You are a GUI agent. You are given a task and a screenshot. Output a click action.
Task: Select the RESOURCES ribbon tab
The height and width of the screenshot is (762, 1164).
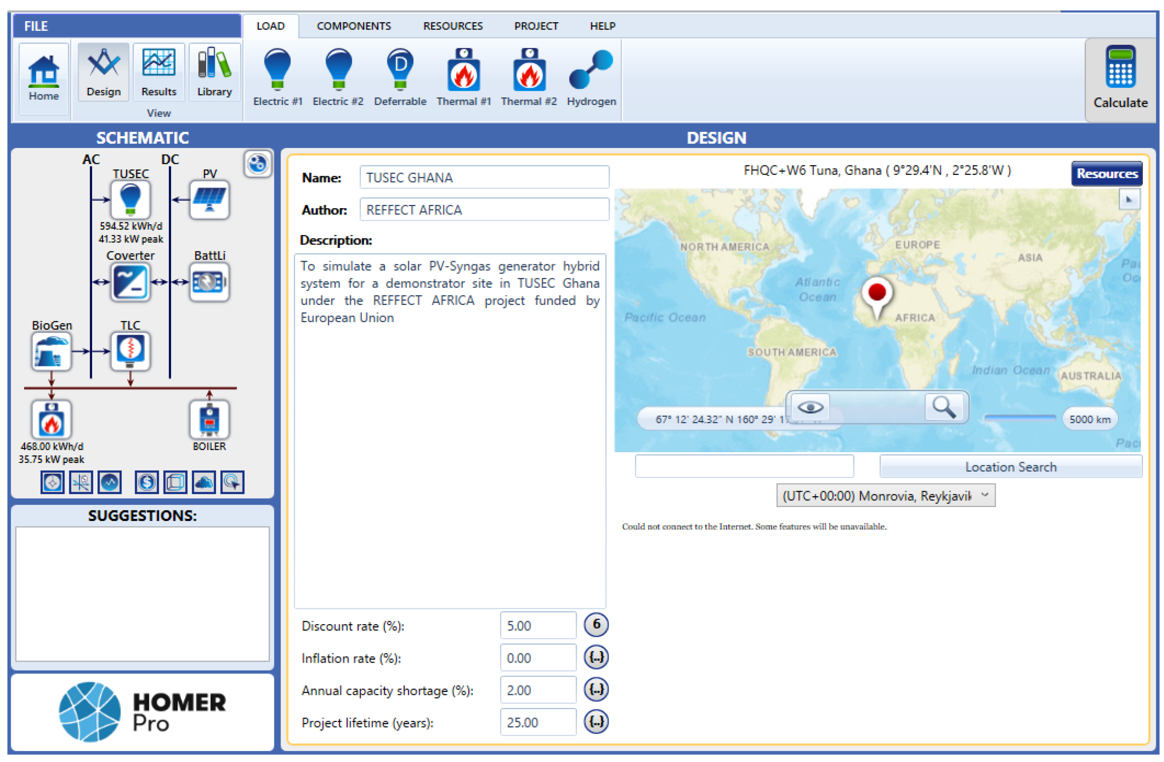tap(453, 26)
